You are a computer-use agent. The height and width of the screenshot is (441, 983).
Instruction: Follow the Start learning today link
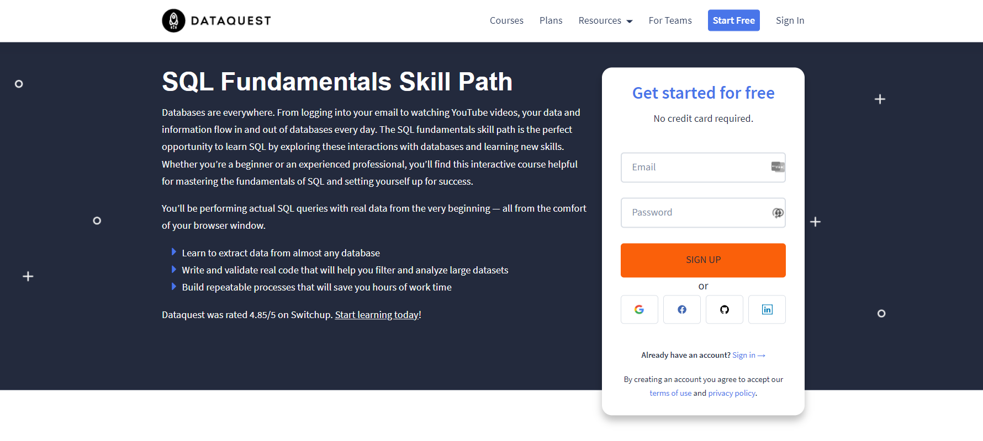point(377,315)
